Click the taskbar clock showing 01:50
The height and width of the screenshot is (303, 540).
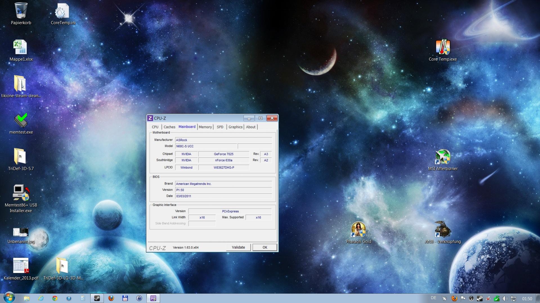coord(527,299)
